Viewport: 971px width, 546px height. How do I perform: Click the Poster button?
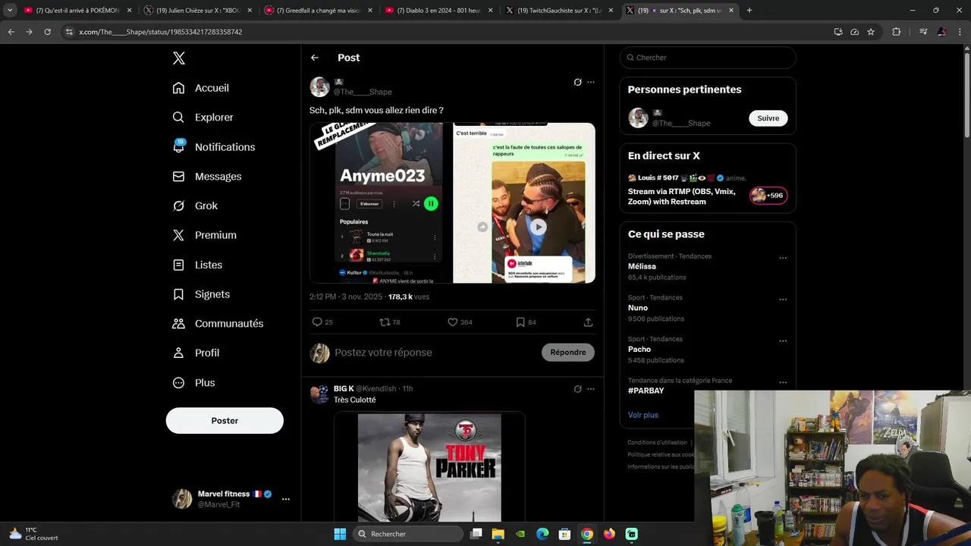225,421
